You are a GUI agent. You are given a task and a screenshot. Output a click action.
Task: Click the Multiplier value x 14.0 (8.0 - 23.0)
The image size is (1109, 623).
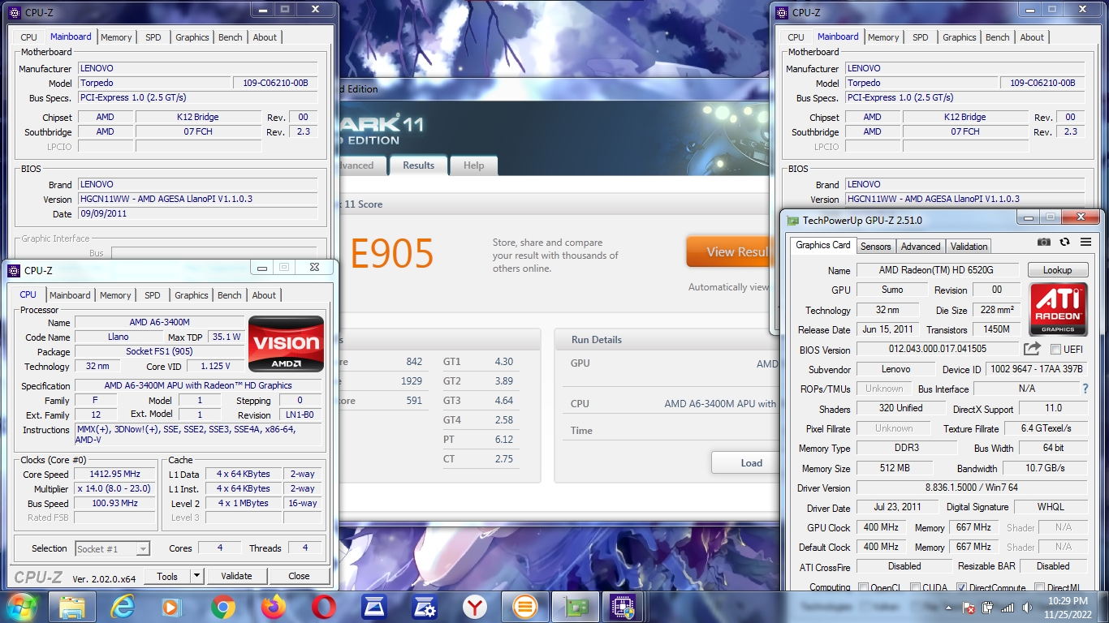(x=114, y=488)
